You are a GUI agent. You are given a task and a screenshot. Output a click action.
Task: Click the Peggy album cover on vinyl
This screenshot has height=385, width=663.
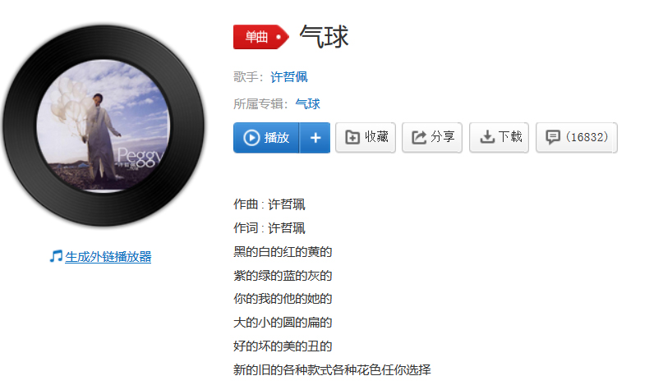[x=104, y=126]
